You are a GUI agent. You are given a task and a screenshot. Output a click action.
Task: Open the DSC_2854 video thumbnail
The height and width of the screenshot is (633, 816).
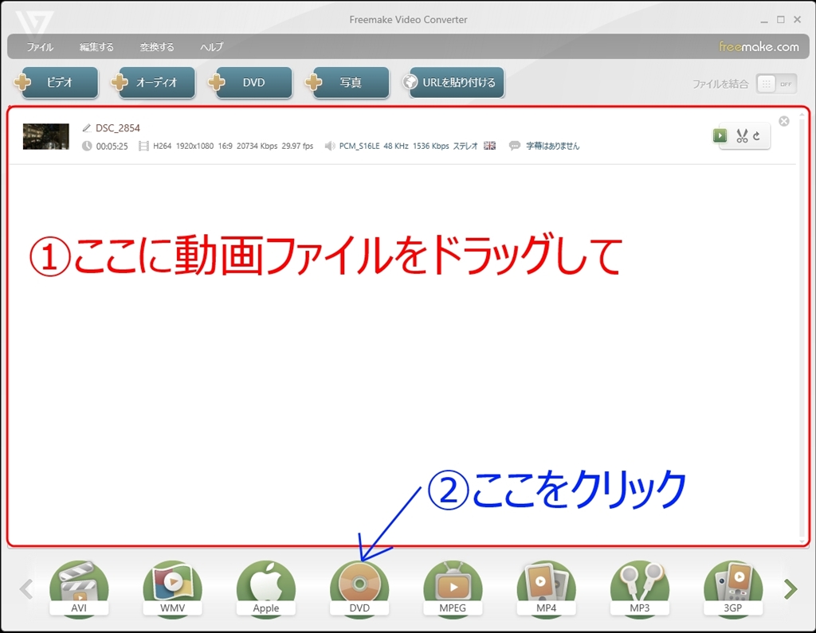click(45, 136)
